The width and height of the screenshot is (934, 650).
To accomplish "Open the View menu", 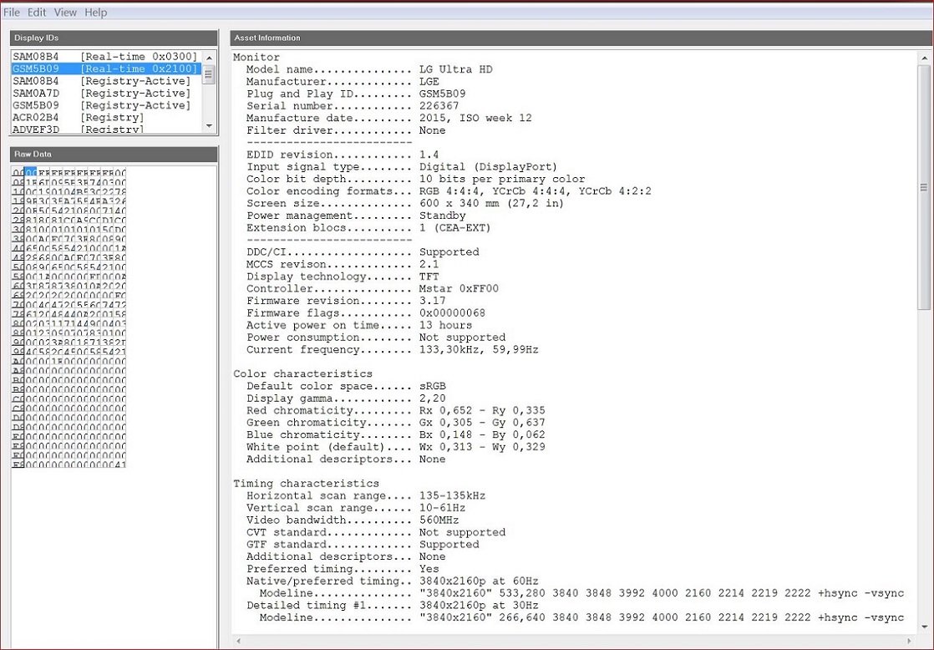I will click(65, 12).
